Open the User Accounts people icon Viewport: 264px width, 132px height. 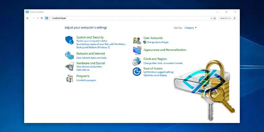137,41
